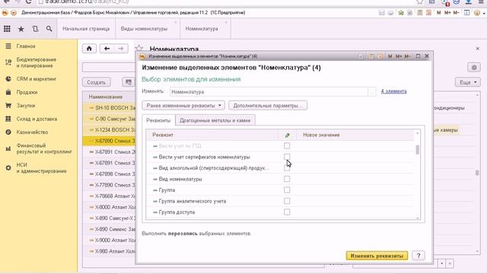The image size is (487, 274).
Task: Click the gear button above Еще
Action: (474, 68)
